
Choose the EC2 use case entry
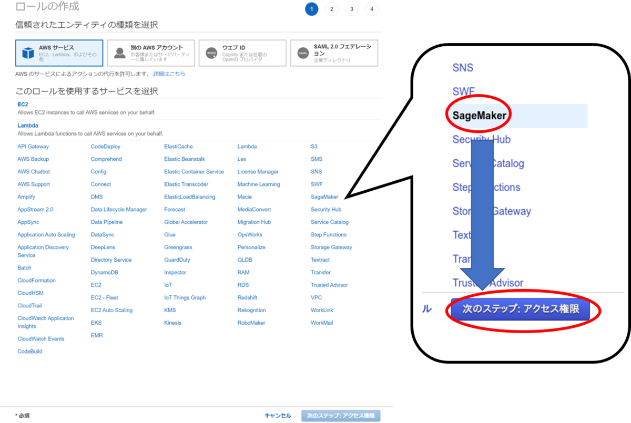coord(23,104)
